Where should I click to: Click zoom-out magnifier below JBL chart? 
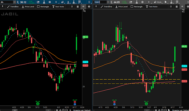click(x=66, y=110)
